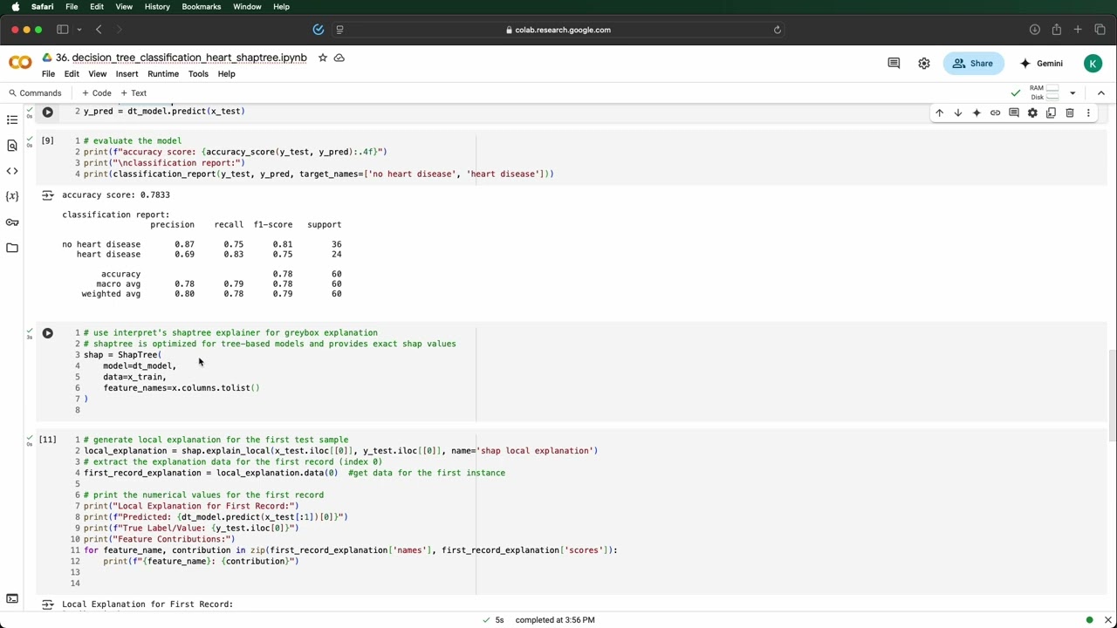Open the Colab Edit menu
This screenshot has width=1117, height=628.
72,73
